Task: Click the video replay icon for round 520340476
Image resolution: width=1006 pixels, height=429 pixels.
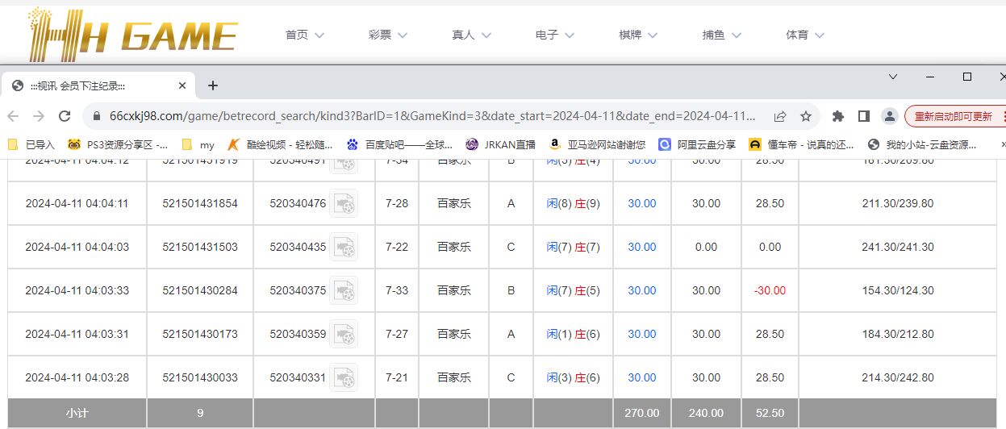Action: click(x=344, y=203)
